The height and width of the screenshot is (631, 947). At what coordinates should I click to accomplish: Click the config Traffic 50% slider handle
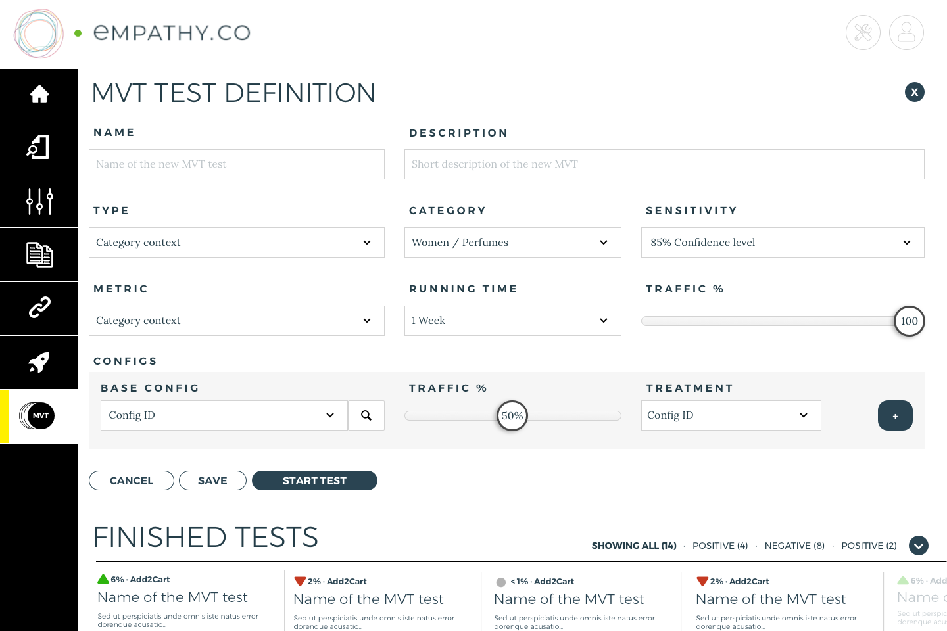pos(512,415)
